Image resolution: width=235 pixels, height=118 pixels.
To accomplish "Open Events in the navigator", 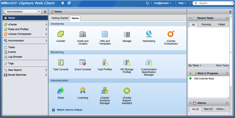I will pyautogui.click(x=25, y=52).
